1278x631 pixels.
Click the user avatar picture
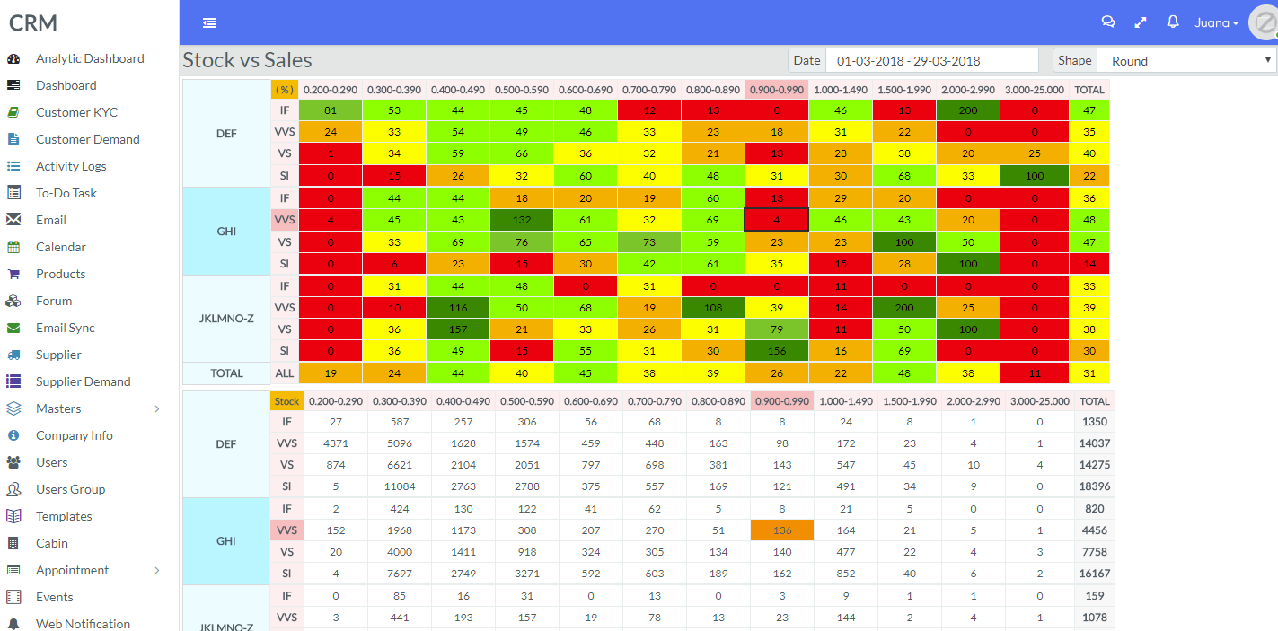click(x=1264, y=22)
